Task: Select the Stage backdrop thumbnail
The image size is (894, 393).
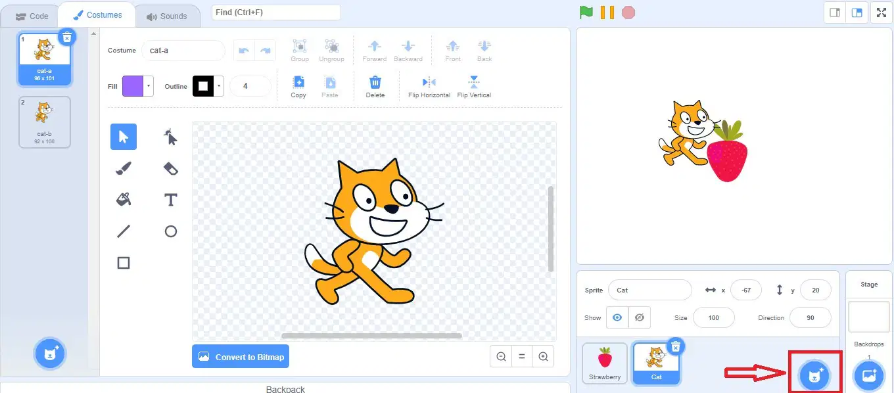Action: tap(869, 317)
